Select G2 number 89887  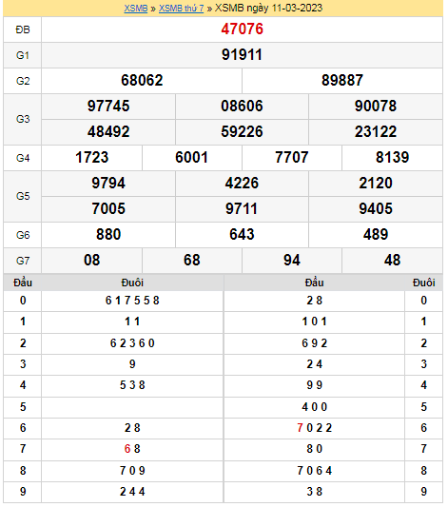point(342,81)
